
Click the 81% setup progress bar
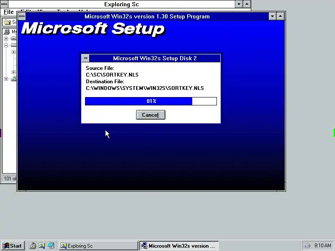(x=151, y=101)
